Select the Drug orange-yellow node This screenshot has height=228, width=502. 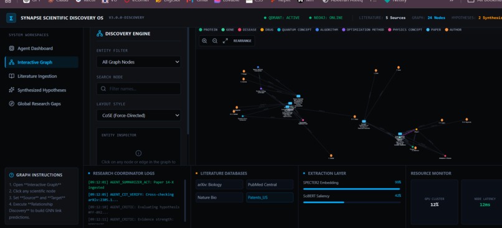click(416, 129)
